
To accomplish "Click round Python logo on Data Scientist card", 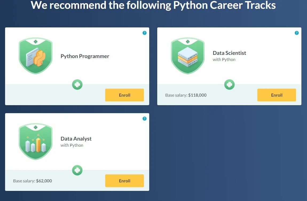I will 229,85.
